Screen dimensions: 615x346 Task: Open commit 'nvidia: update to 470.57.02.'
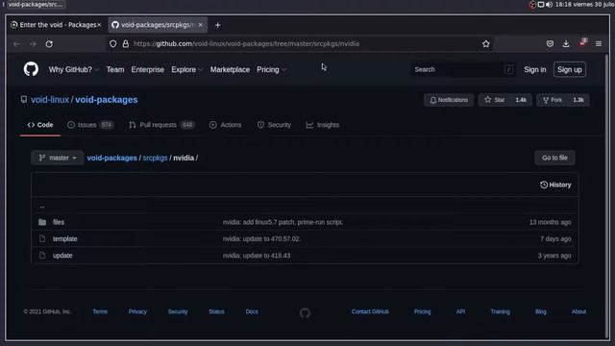tap(261, 238)
